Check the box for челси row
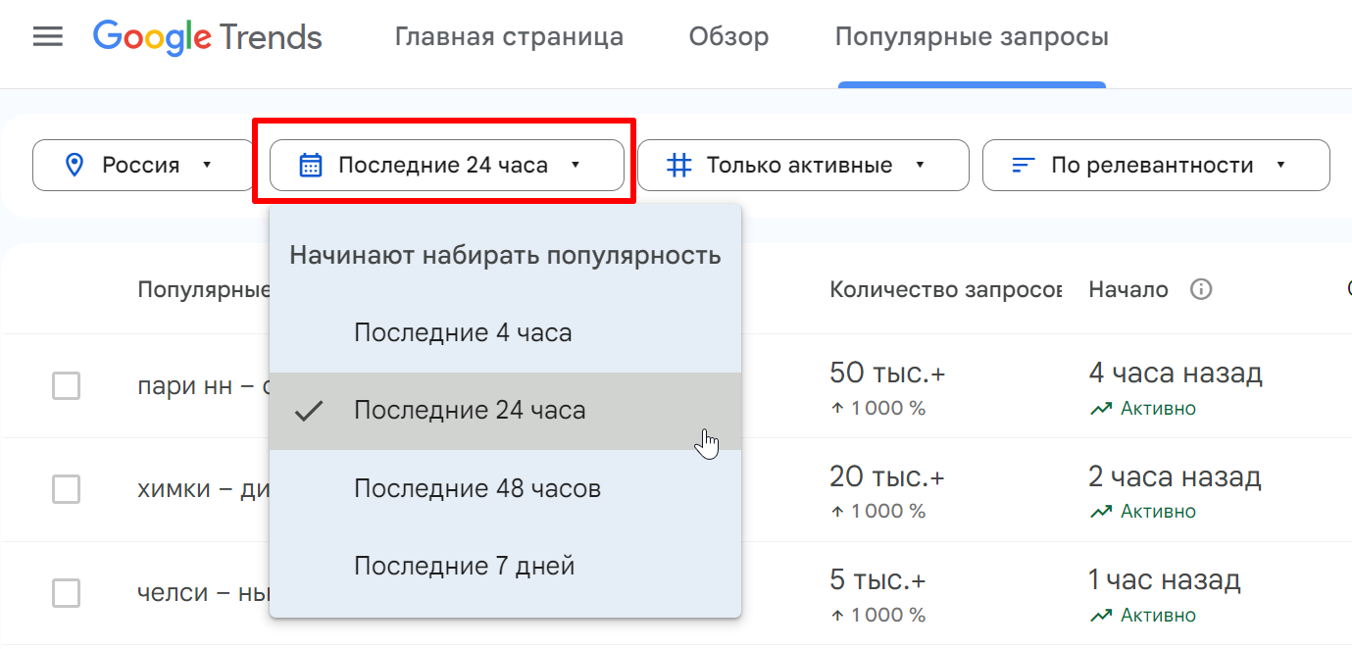The width and height of the screenshot is (1352, 649). 66,593
